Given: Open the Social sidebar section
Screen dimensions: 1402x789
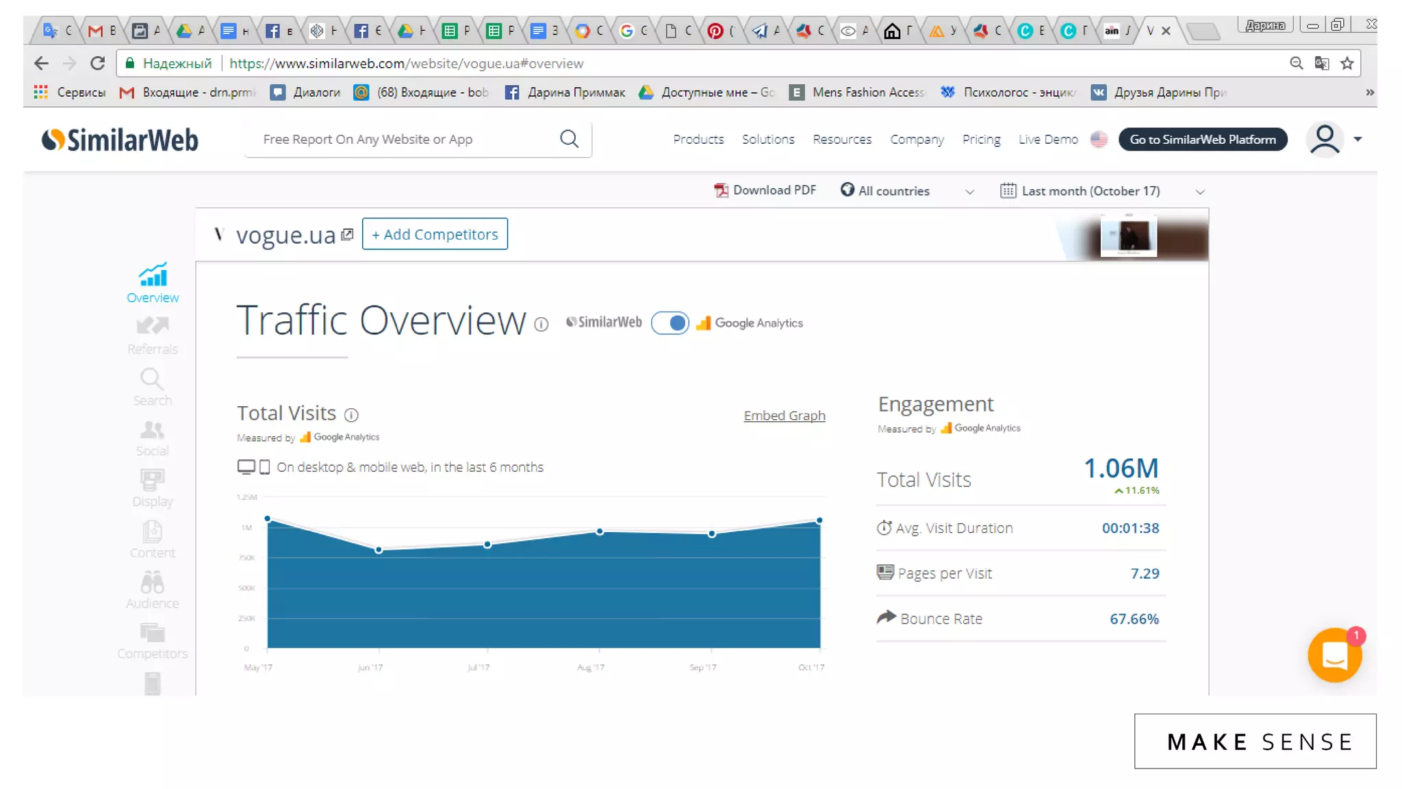Looking at the screenshot, I should (x=152, y=438).
